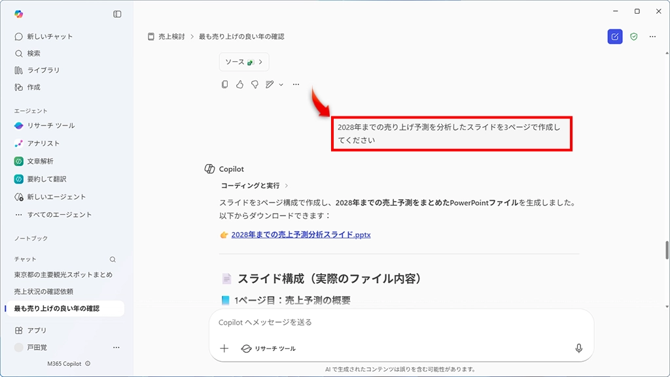Select the アナリスト agent

point(43,143)
